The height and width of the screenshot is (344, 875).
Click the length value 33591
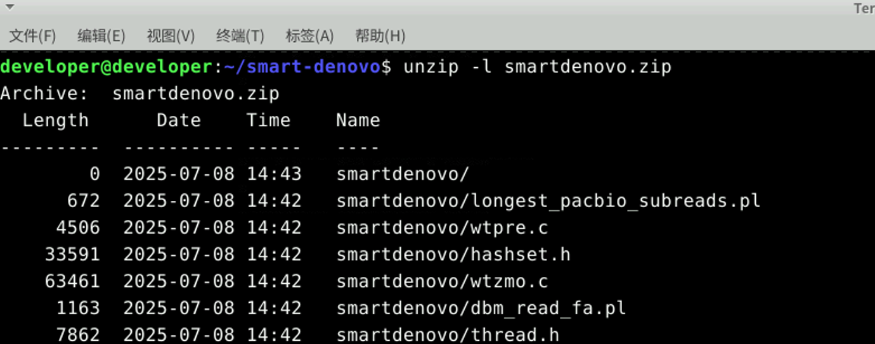72,255
